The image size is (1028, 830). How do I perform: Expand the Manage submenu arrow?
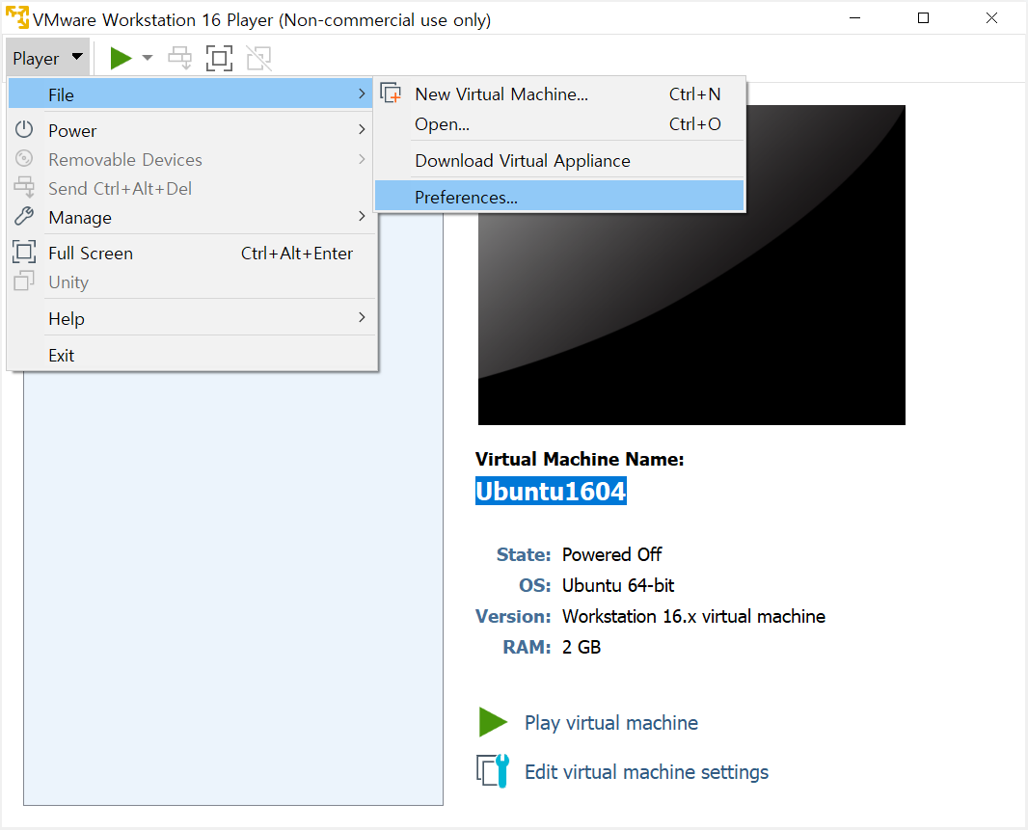click(362, 216)
